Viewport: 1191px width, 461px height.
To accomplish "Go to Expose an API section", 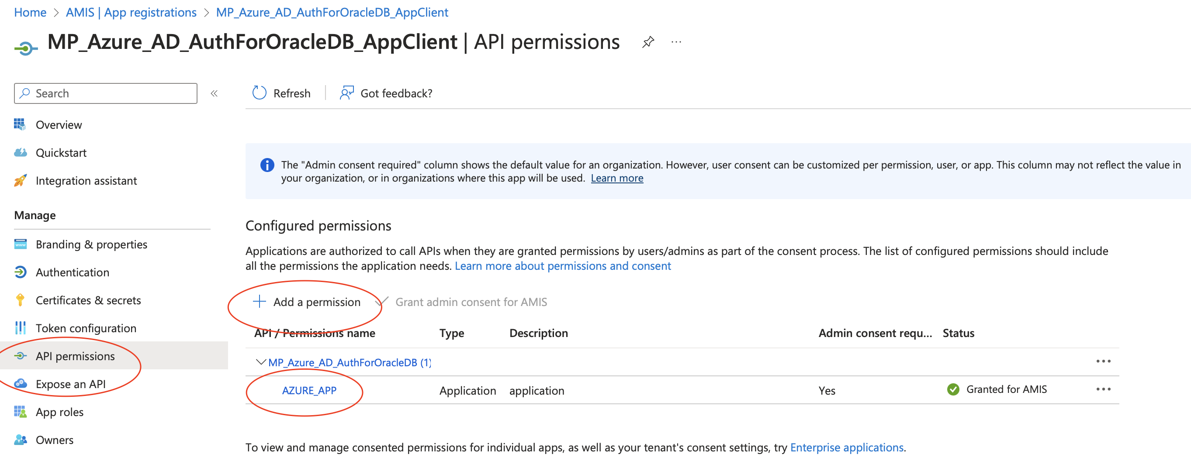I will pyautogui.click(x=71, y=384).
